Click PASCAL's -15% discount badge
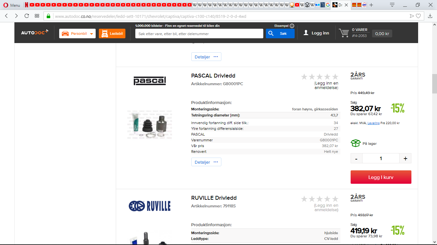The image size is (437, 245). pos(398,108)
